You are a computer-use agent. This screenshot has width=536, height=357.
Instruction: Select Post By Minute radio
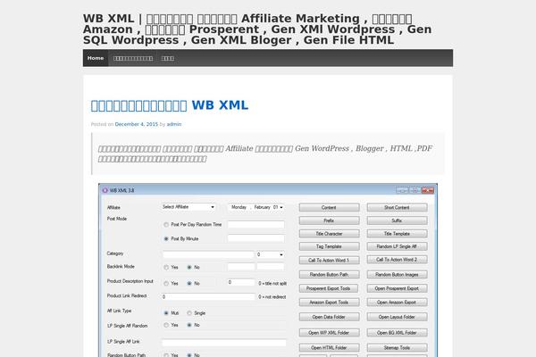point(166,239)
